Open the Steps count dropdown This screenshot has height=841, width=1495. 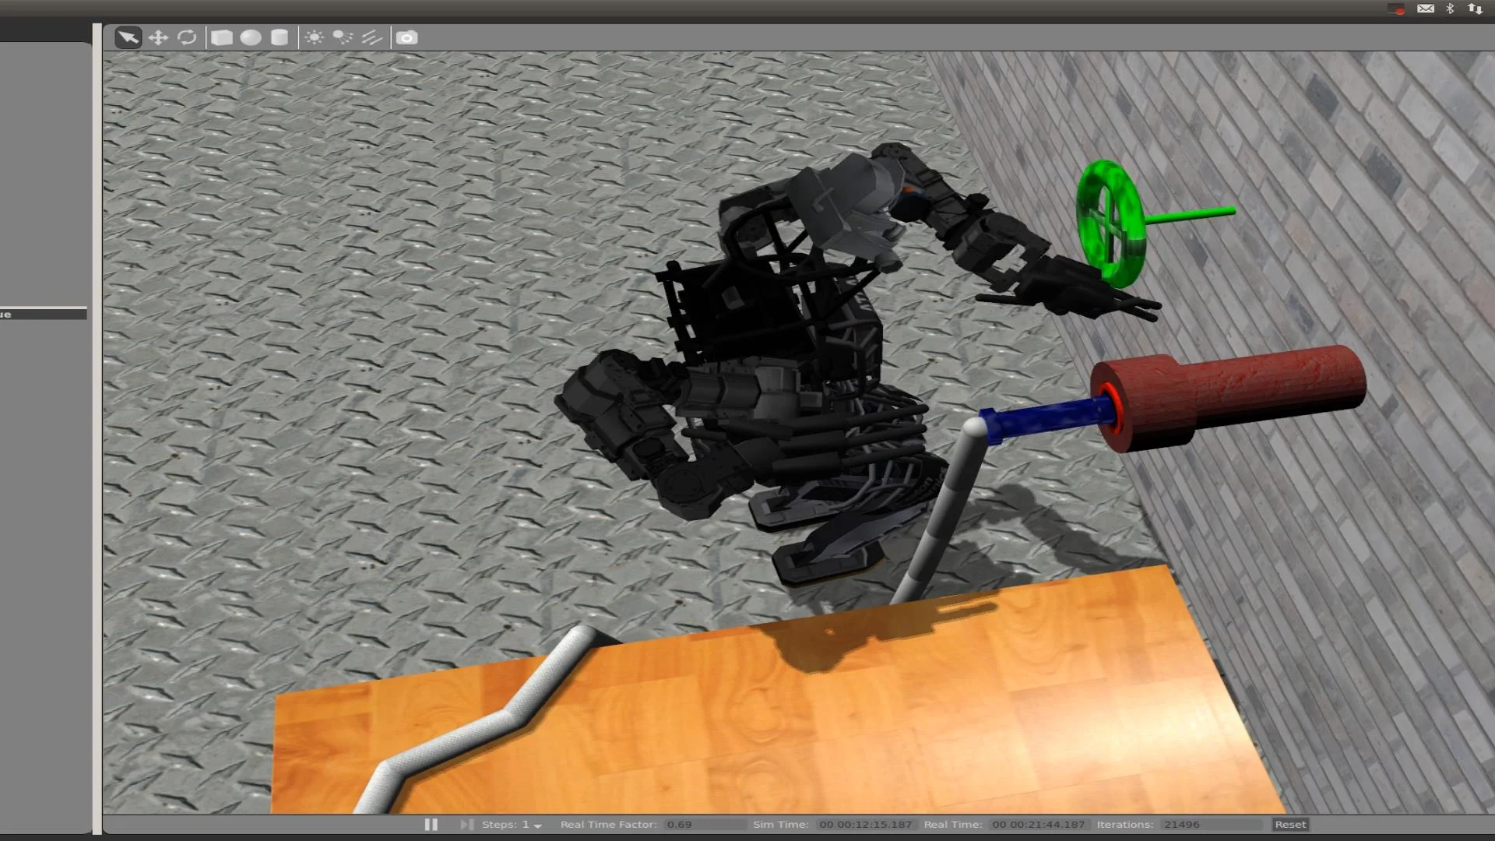[x=537, y=825]
